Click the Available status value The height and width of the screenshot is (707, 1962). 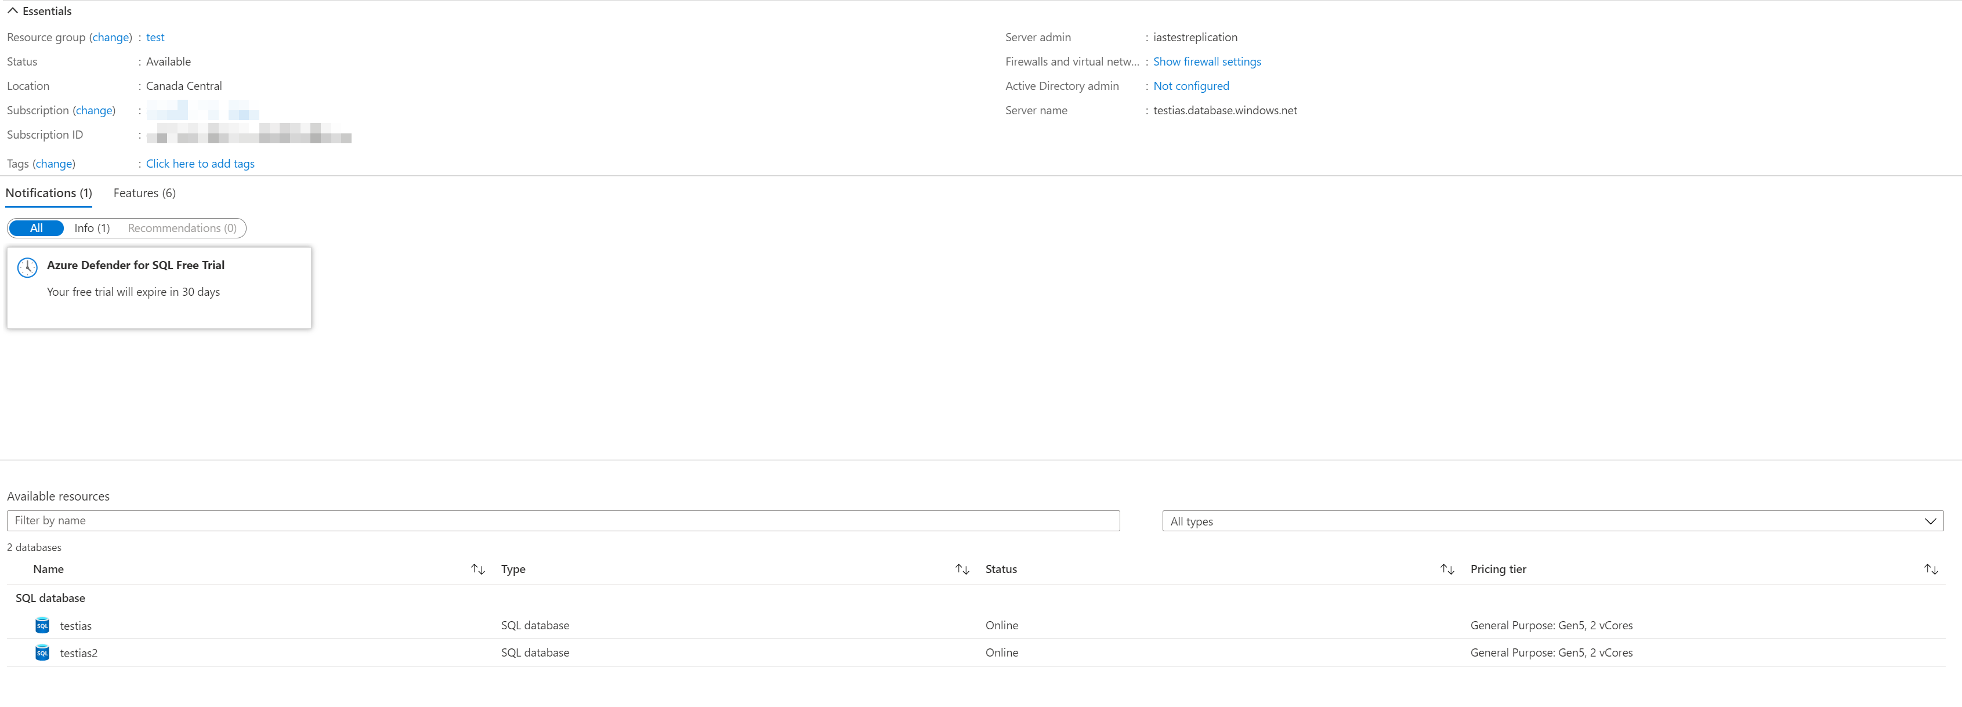pos(168,61)
